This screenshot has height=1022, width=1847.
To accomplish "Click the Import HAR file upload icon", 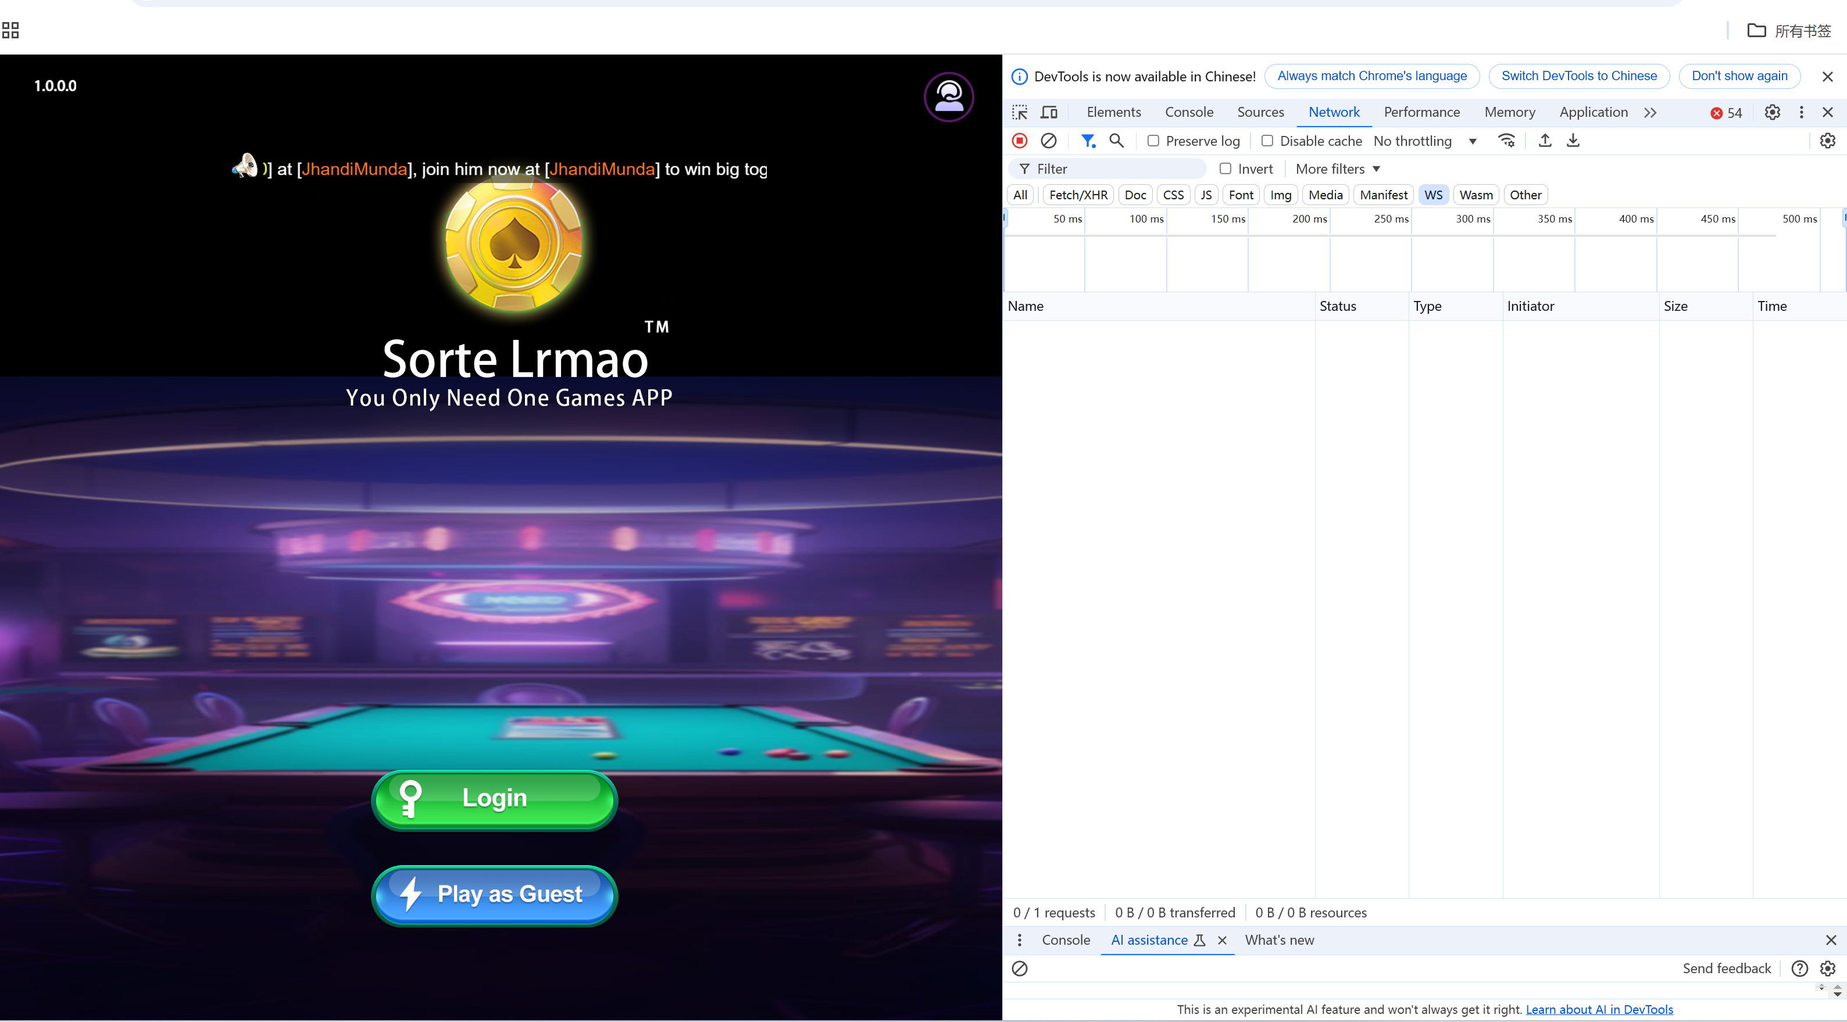I will tap(1545, 141).
